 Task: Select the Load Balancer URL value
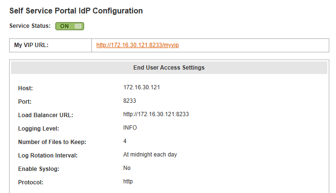[156, 114]
